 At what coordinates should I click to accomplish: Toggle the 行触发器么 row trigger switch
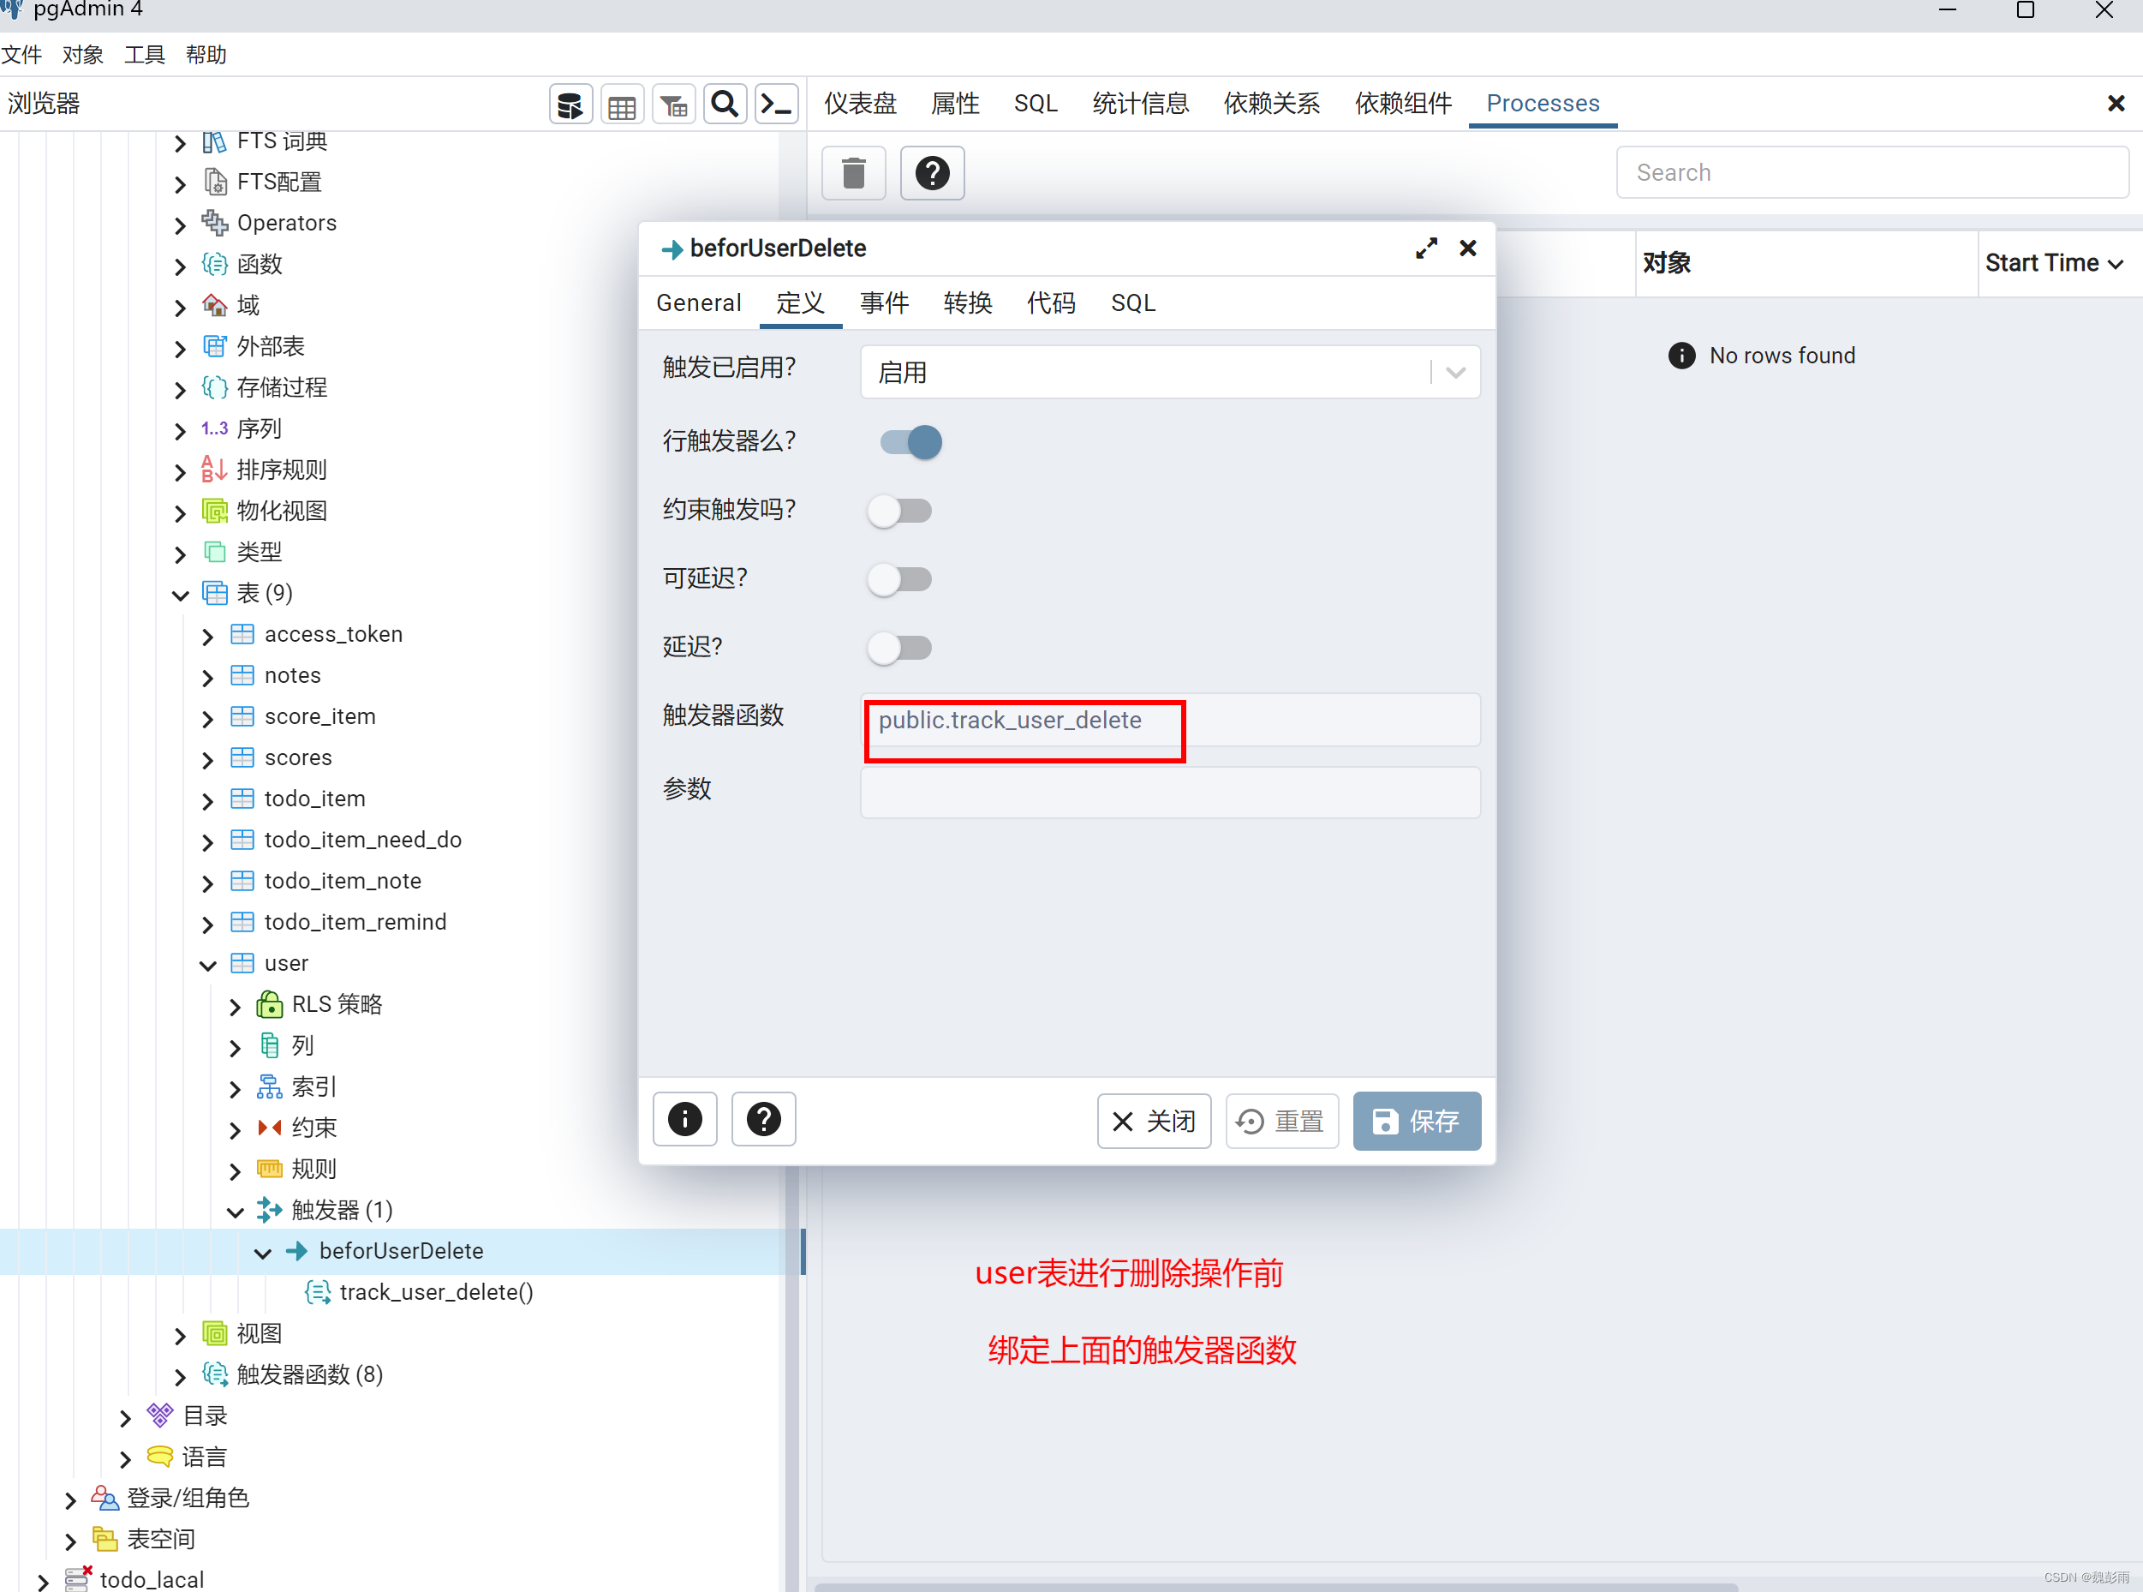[910, 442]
